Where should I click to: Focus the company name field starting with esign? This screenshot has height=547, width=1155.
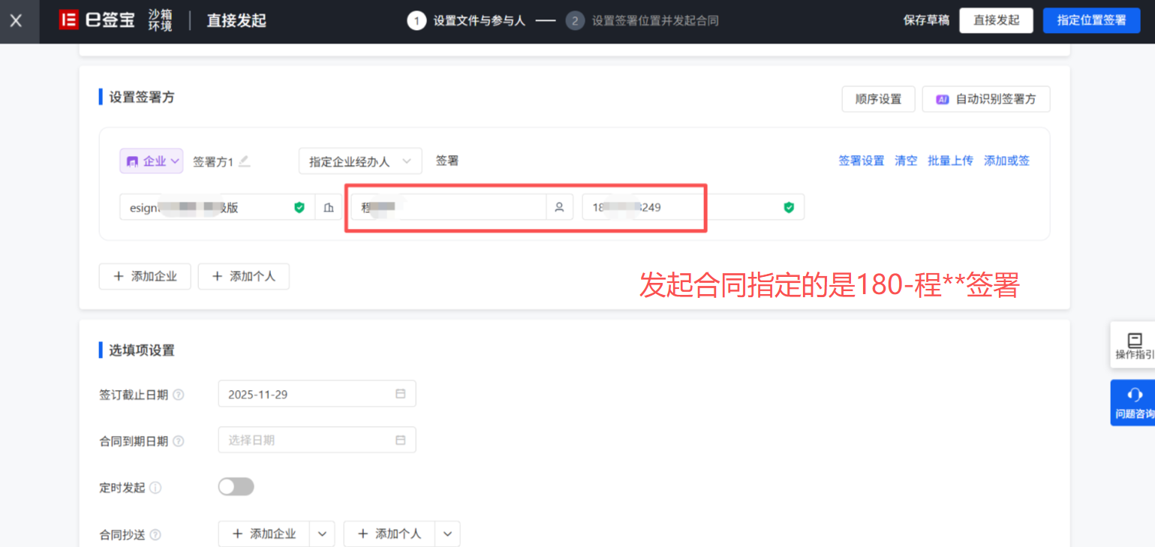tap(218, 208)
